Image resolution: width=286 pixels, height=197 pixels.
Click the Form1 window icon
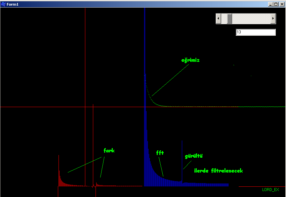click(x=3, y=4)
